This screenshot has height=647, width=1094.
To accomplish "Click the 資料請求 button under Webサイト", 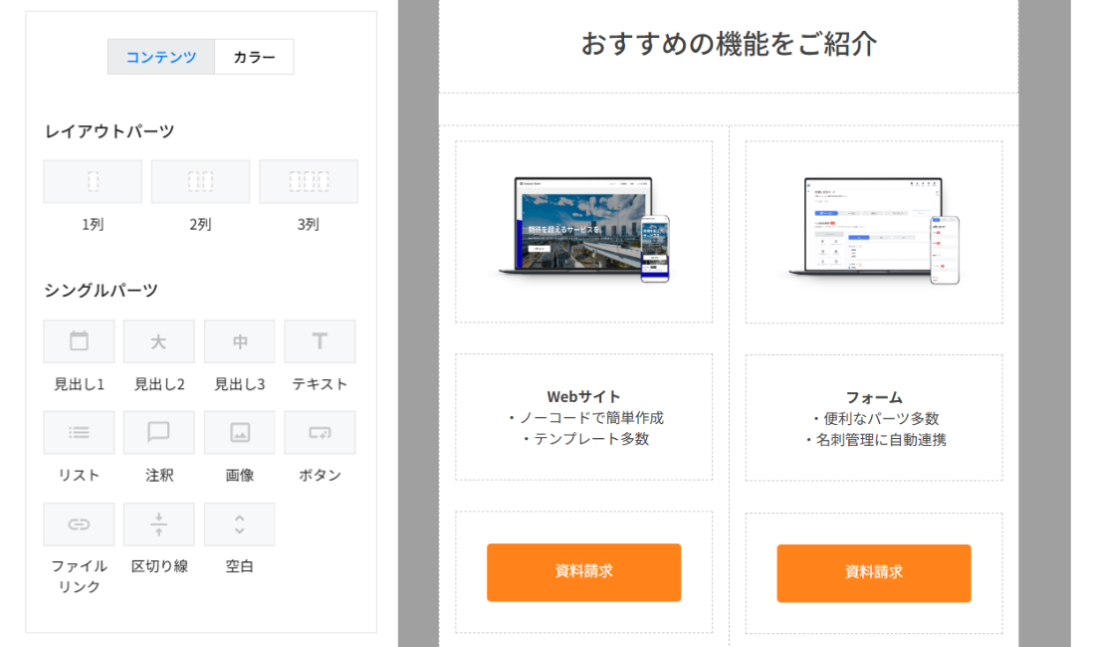I will click(x=583, y=572).
